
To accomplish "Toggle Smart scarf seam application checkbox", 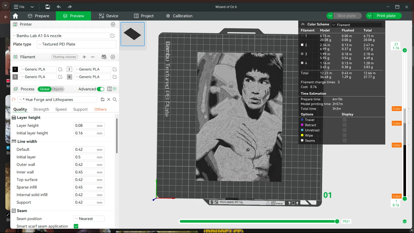I will [76, 226].
